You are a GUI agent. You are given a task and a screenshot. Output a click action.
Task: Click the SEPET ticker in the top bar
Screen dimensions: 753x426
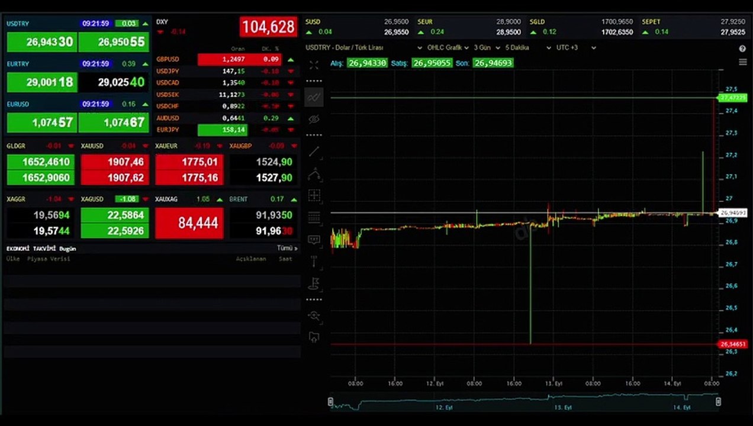point(651,22)
